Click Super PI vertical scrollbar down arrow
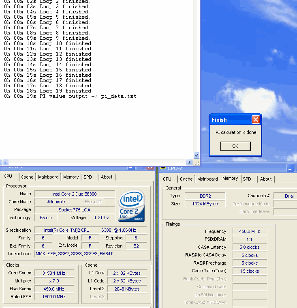The width and height of the screenshot is (297, 308). click(197, 155)
